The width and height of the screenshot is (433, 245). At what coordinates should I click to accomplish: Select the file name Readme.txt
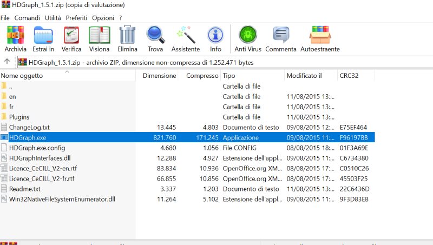pos(24,189)
